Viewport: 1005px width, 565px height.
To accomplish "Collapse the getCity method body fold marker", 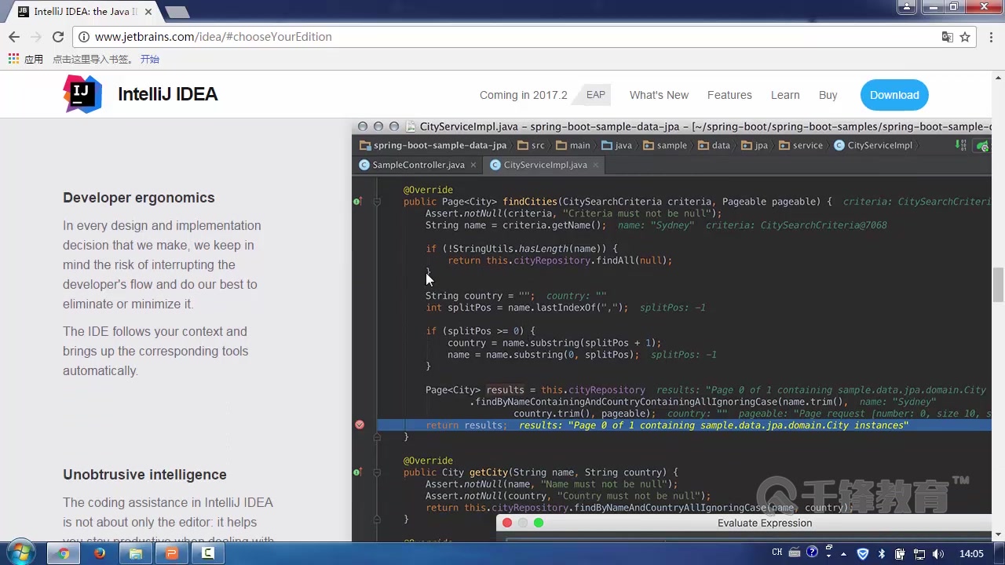I will [x=377, y=472].
